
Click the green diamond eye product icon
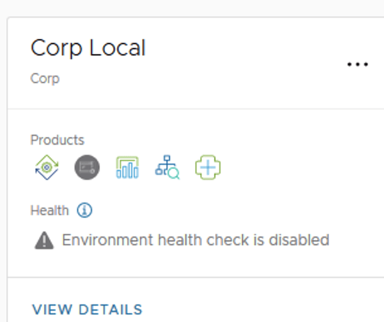47,168
